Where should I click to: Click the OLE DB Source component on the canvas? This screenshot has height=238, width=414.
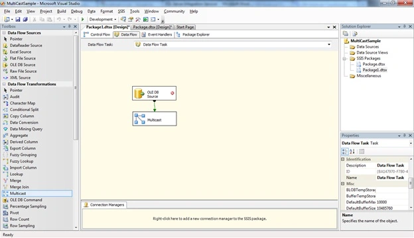point(154,93)
